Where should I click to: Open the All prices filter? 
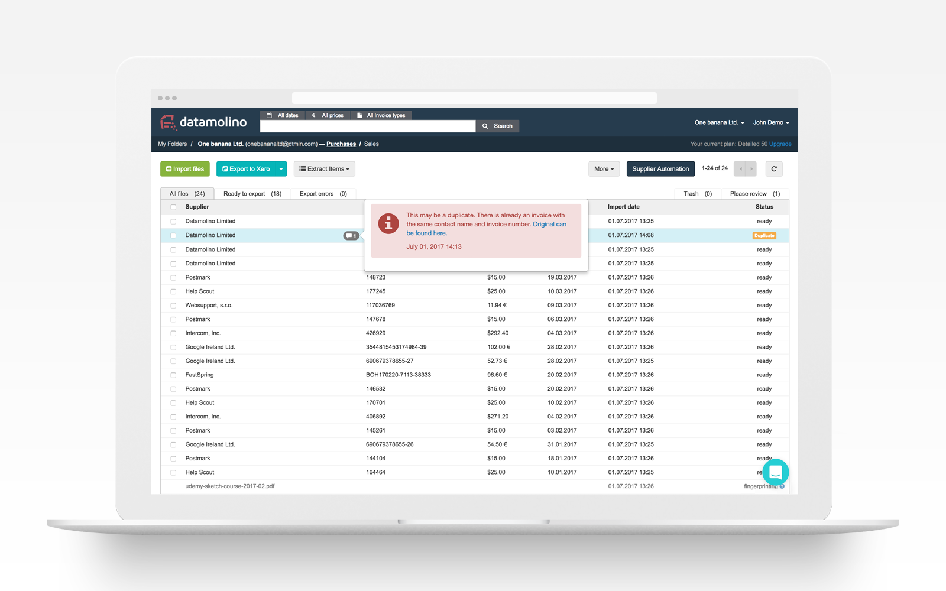pyautogui.click(x=328, y=115)
